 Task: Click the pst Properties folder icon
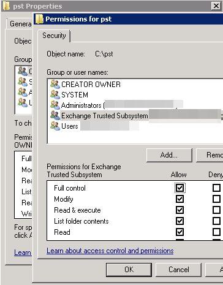coord(6,6)
